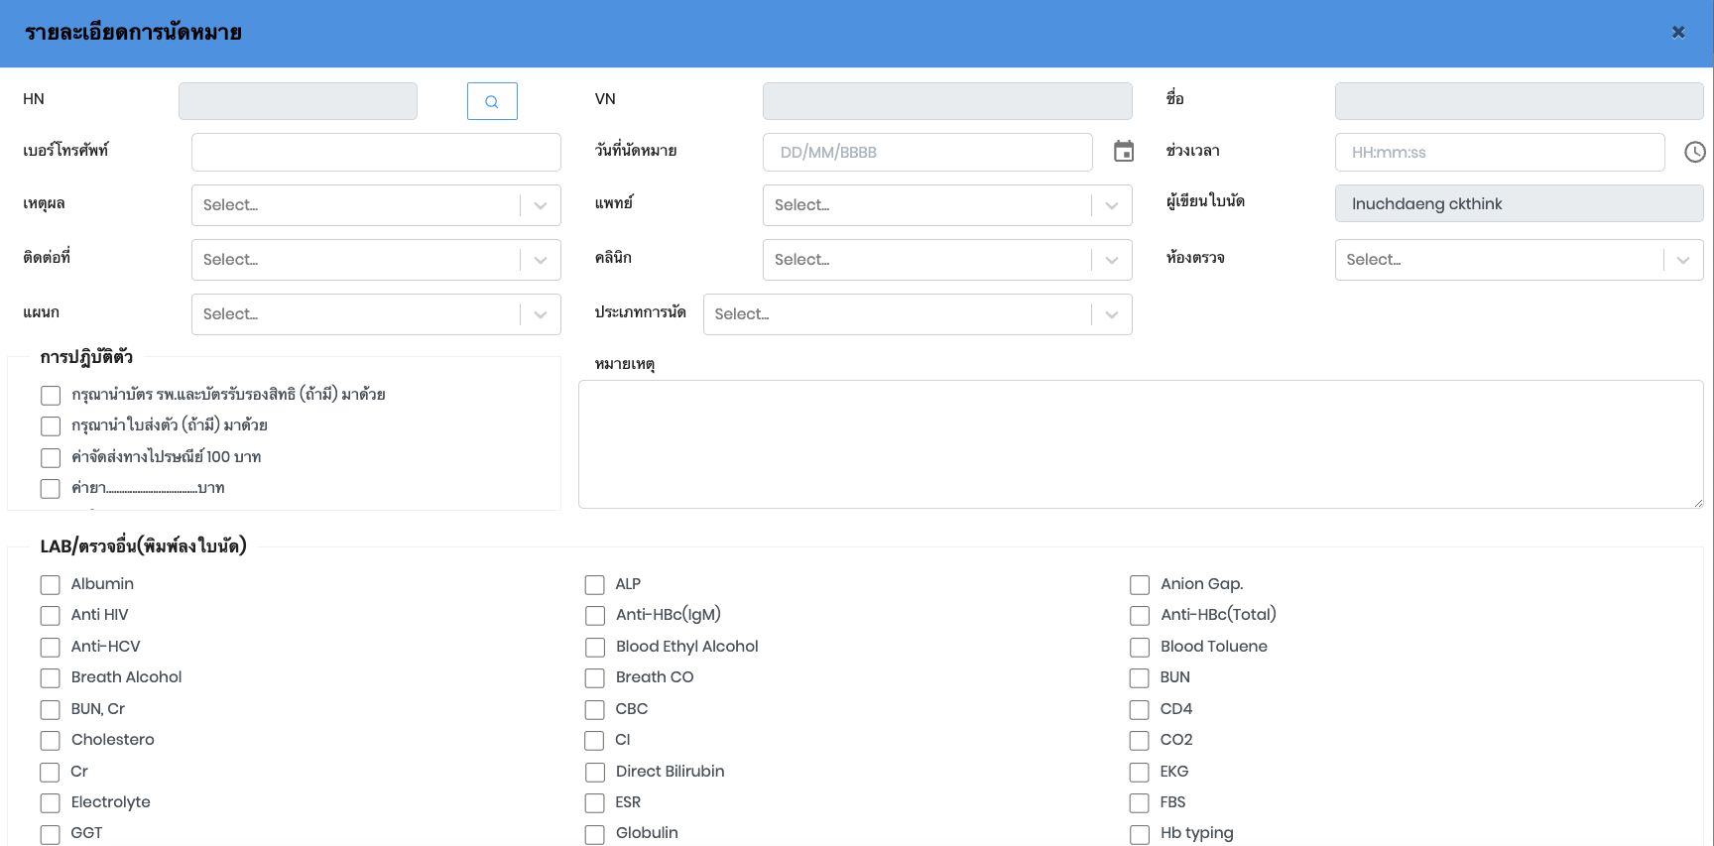This screenshot has width=1714, height=846.
Task: Check the BUN checkbox
Action: 1140,678
